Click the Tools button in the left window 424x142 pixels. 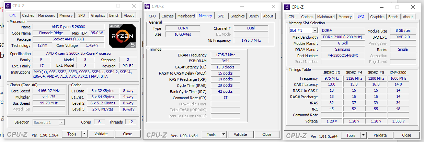click(x=72, y=134)
